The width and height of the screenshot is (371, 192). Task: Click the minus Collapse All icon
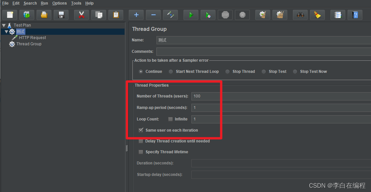pos(153,15)
